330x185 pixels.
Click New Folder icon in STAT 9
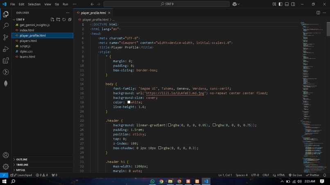click(58, 20)
